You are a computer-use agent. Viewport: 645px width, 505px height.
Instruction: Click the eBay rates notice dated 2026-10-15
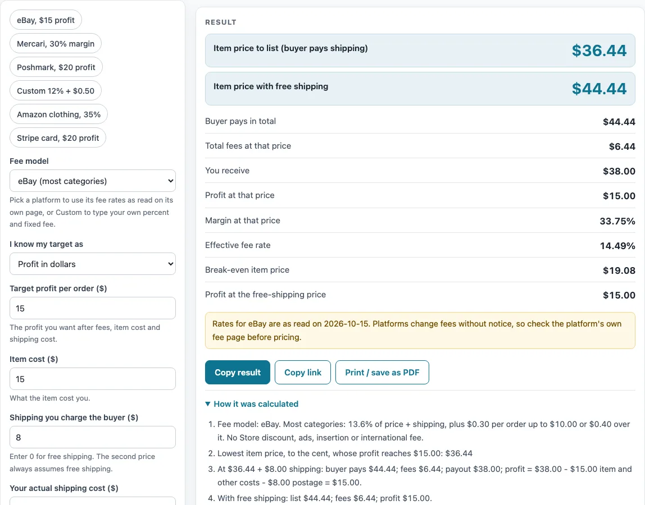[x=420, y=330]
